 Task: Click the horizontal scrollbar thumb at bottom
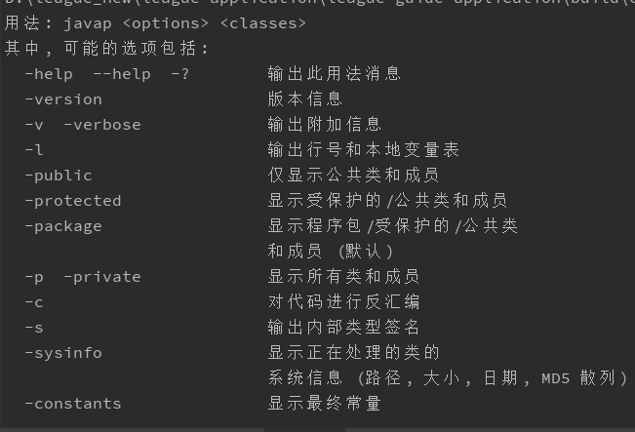tap(304, 430)
